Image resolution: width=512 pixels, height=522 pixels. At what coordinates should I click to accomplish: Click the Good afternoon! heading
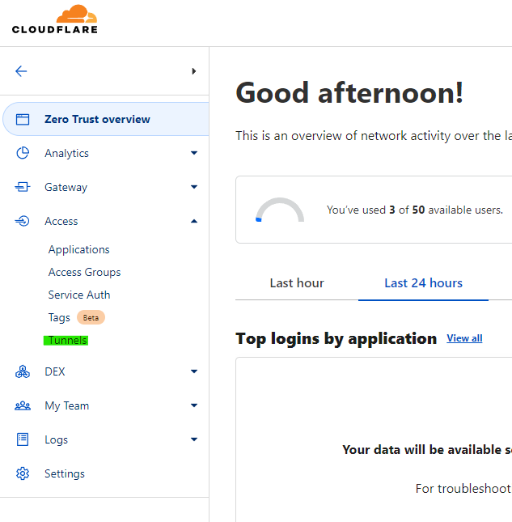[349, 93]
